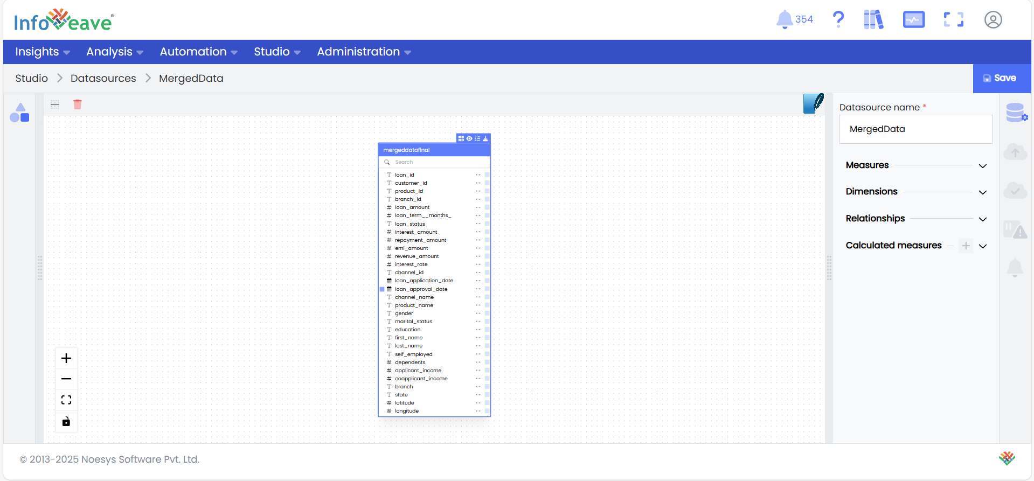Toggle the checkbox for applicant_income column
Image resolution: width=1034 pixels, height=481 pixels.
[x=487, y=371]
